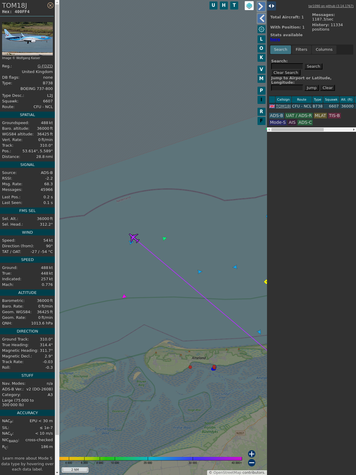Click the magenta aircraft marker on map

click(x=124, y=296)
